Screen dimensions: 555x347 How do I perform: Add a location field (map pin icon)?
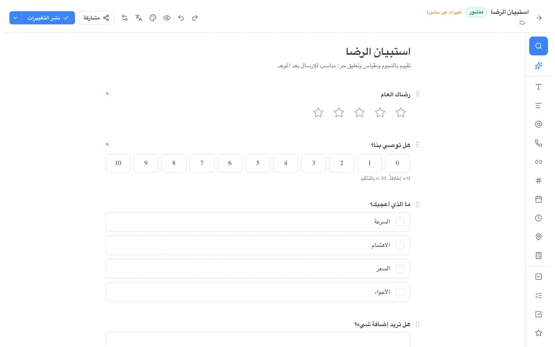tap(538, 237)
